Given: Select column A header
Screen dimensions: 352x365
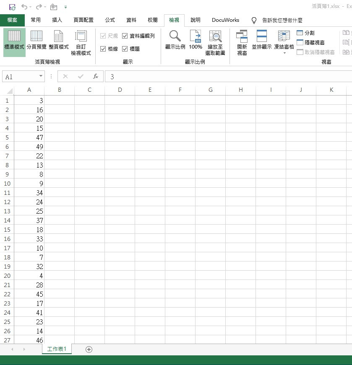Looking at the screenshot, I should pyautogui.click(x=29, y=90).
